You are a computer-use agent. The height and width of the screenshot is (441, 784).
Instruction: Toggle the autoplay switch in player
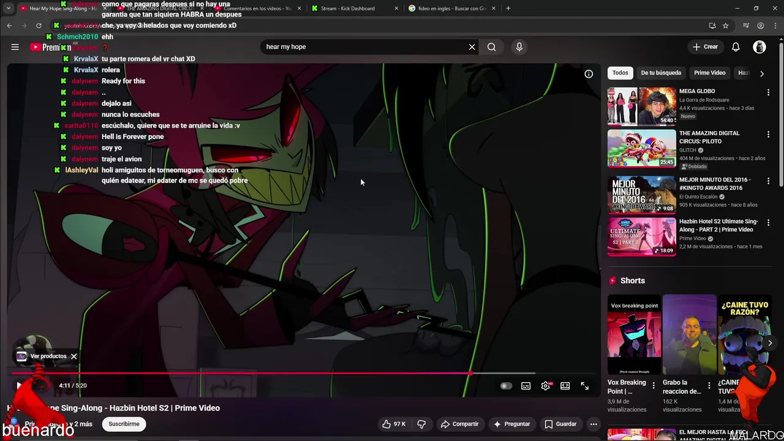tap(506, 386)
